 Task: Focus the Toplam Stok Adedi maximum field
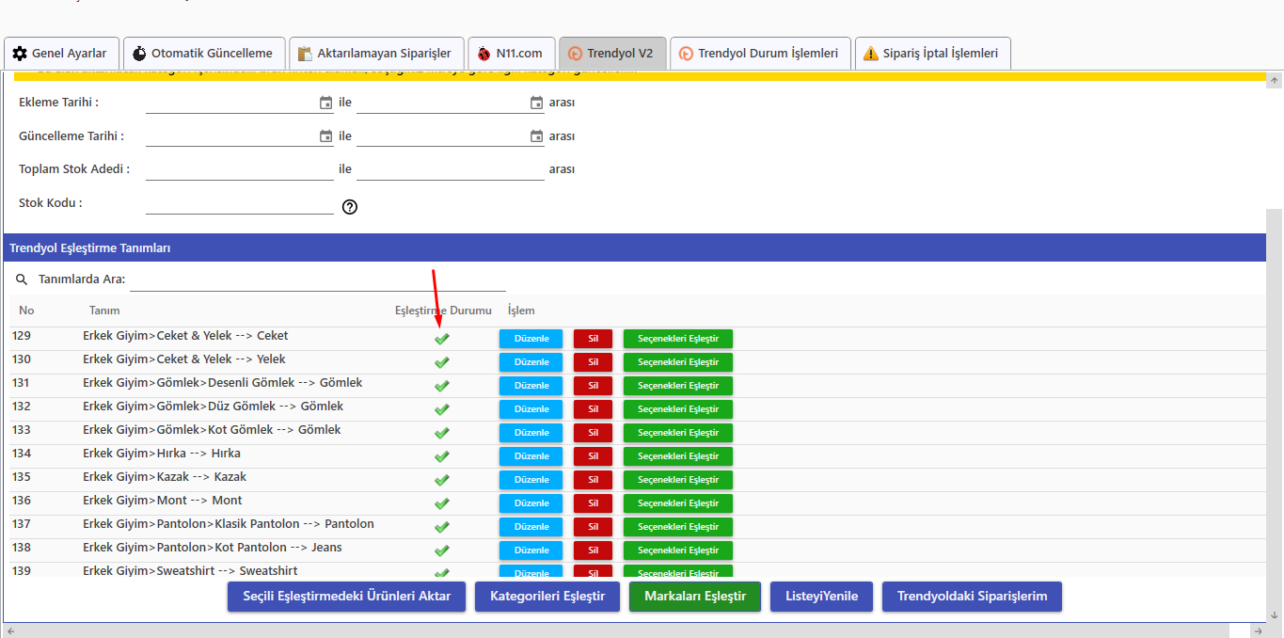451,169
